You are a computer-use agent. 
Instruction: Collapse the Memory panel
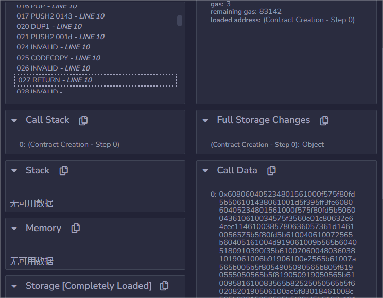click(14, 229)
